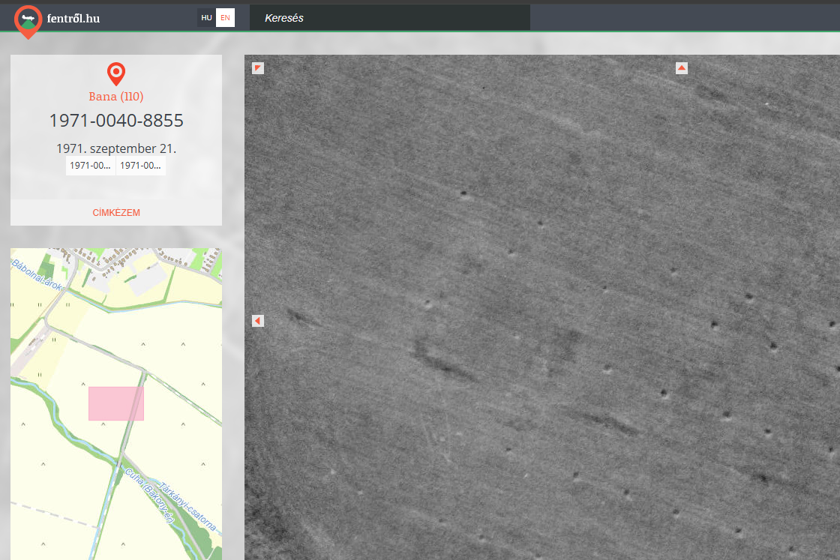Click the pink footprint rectangle on the map
This screenshot has height=560, width=840.
tap(116, 403)
